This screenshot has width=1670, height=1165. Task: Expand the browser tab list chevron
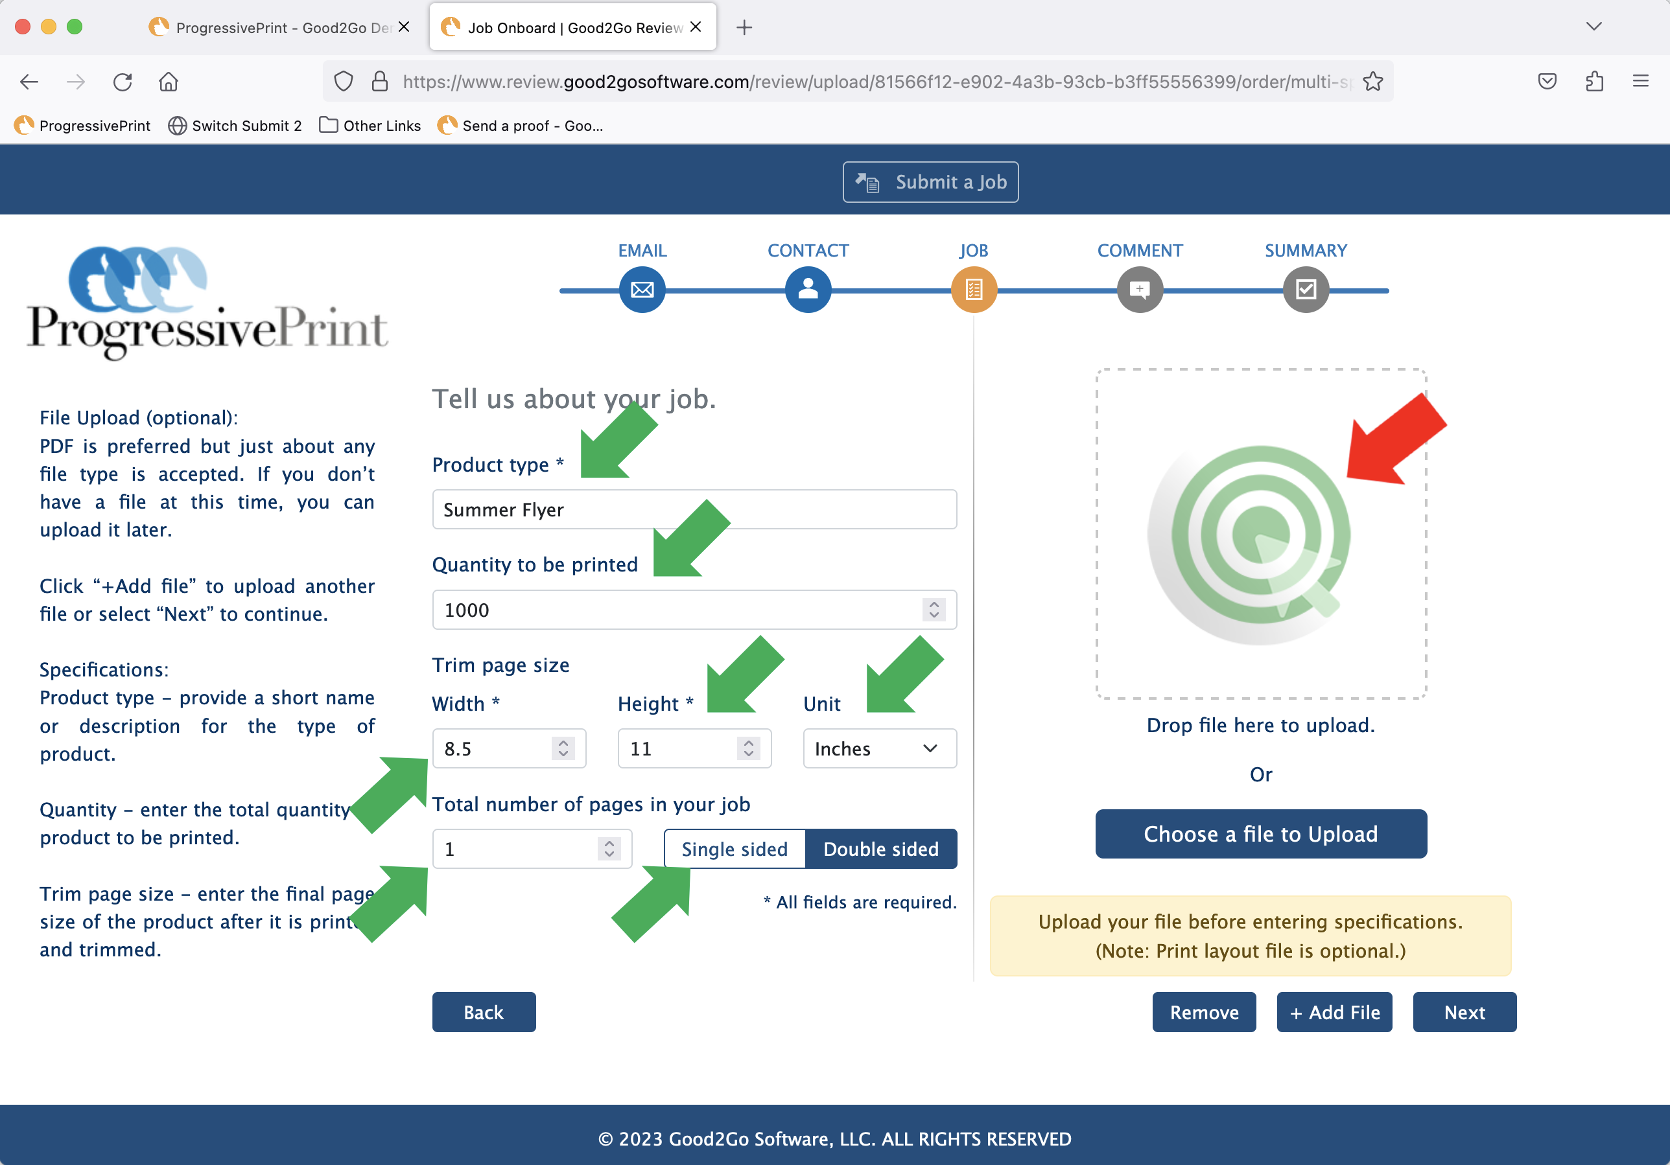coord(1594,27)
